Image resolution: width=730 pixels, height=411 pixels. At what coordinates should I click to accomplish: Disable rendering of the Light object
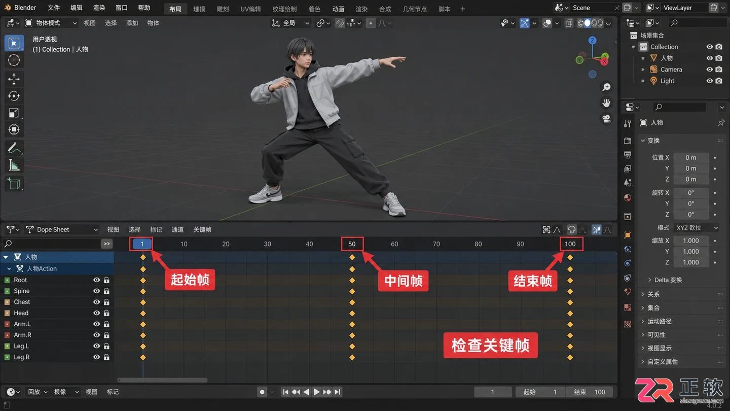(x=719, y=81)
